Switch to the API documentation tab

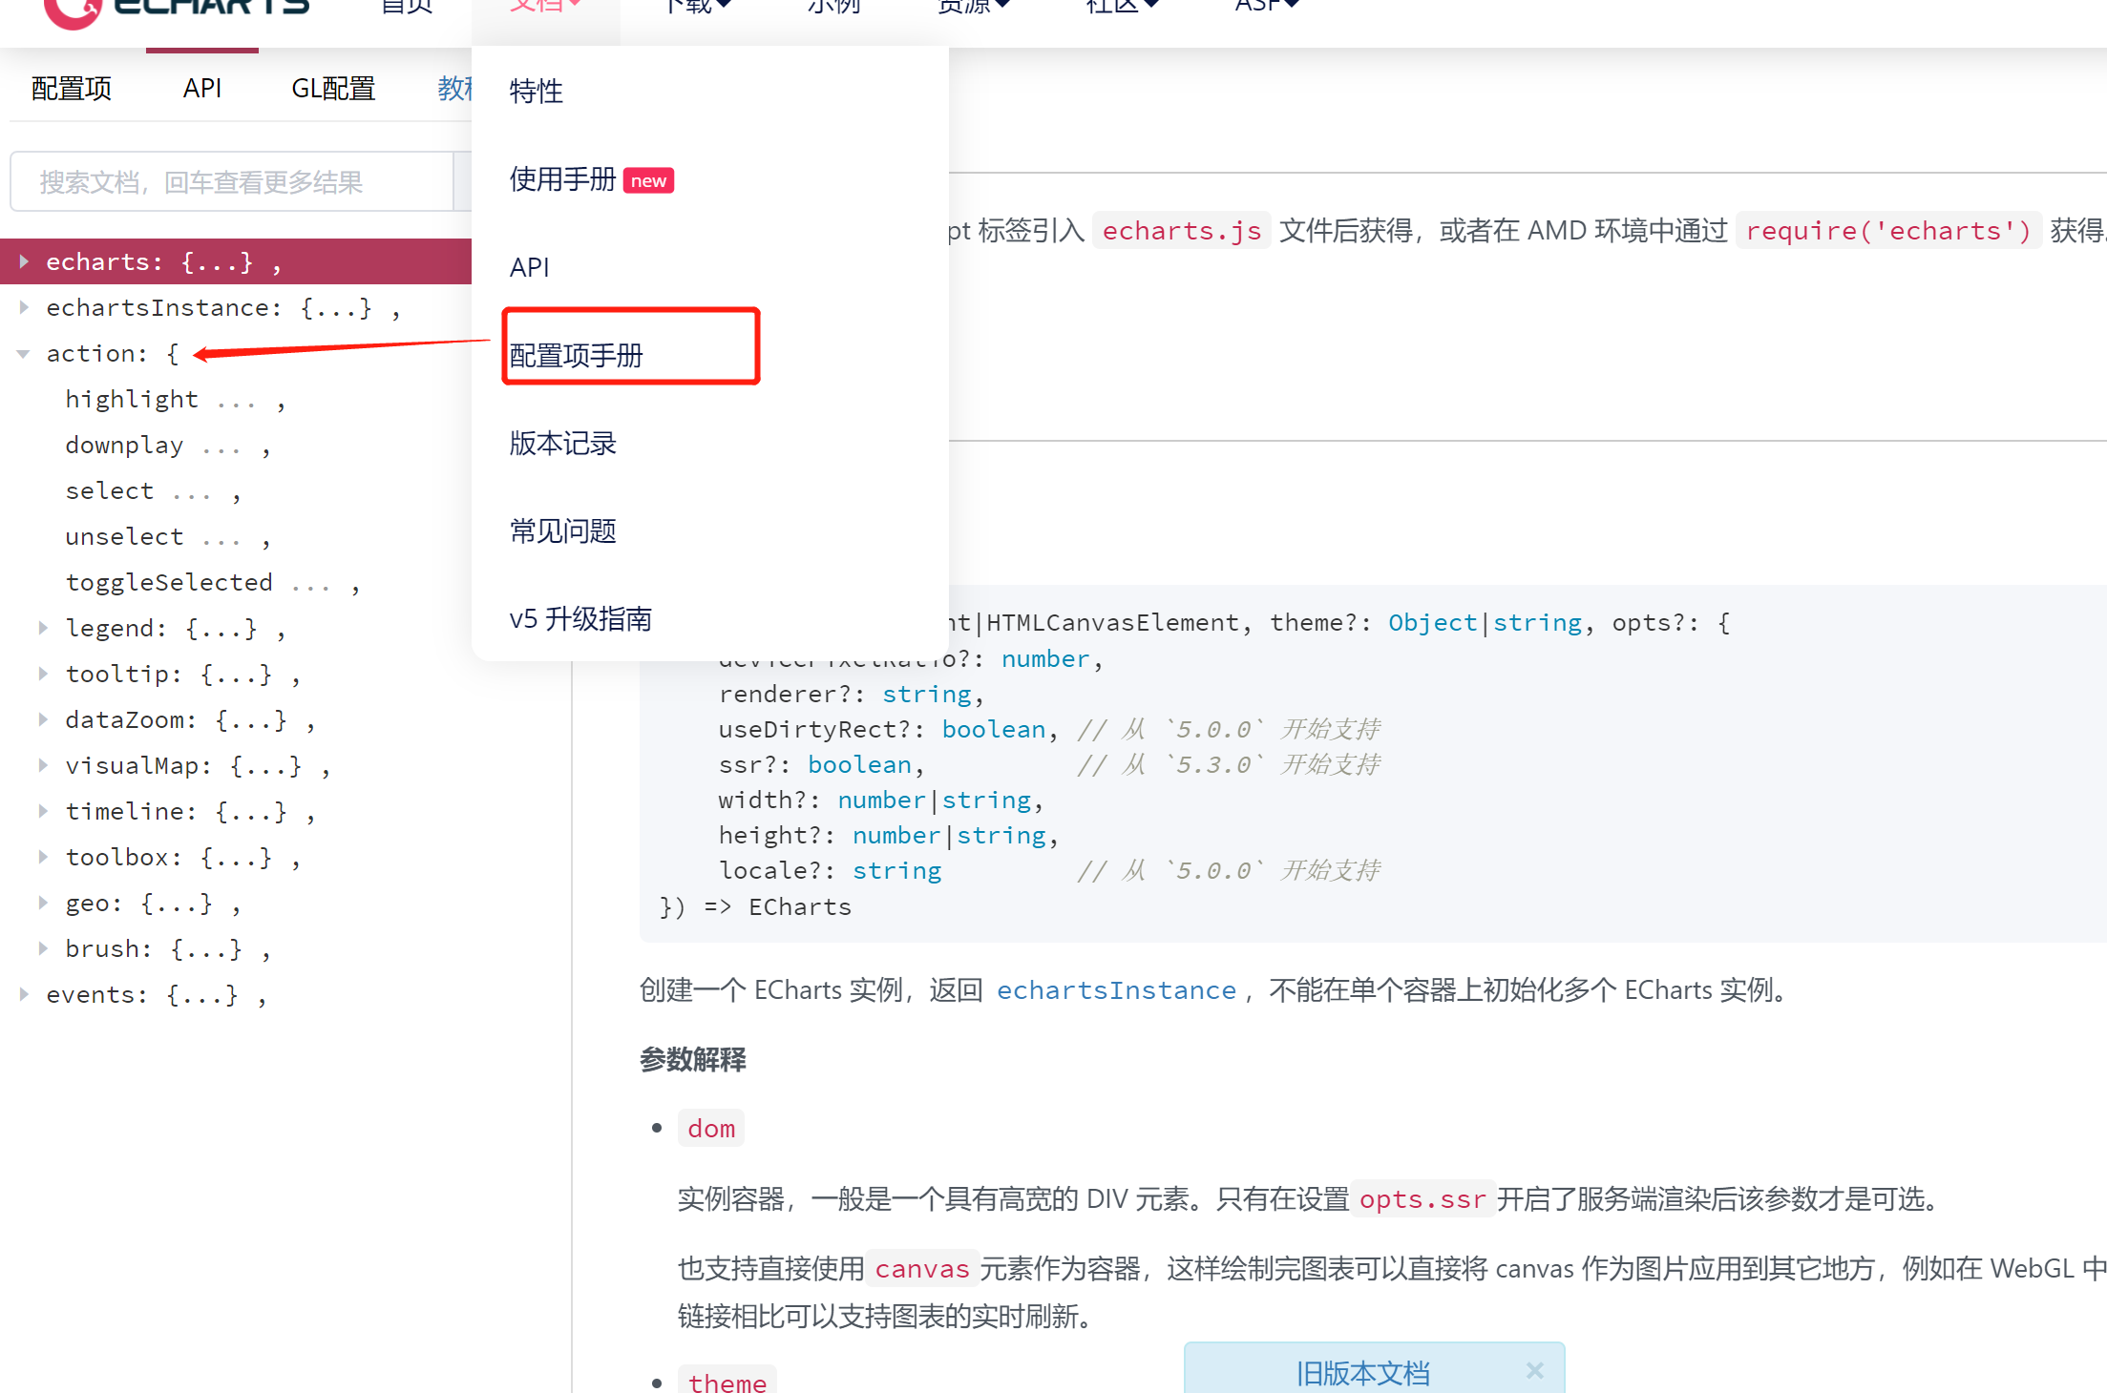[201, 88]
